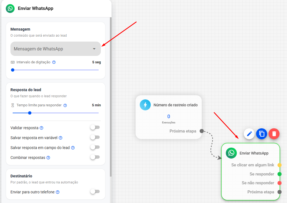Open help for Intervalo de digitação
287x203 pixels.
pos(54,62)
